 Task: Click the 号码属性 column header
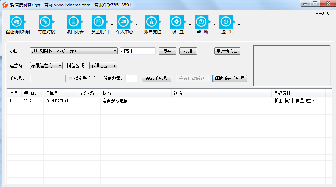click(298, 93)
